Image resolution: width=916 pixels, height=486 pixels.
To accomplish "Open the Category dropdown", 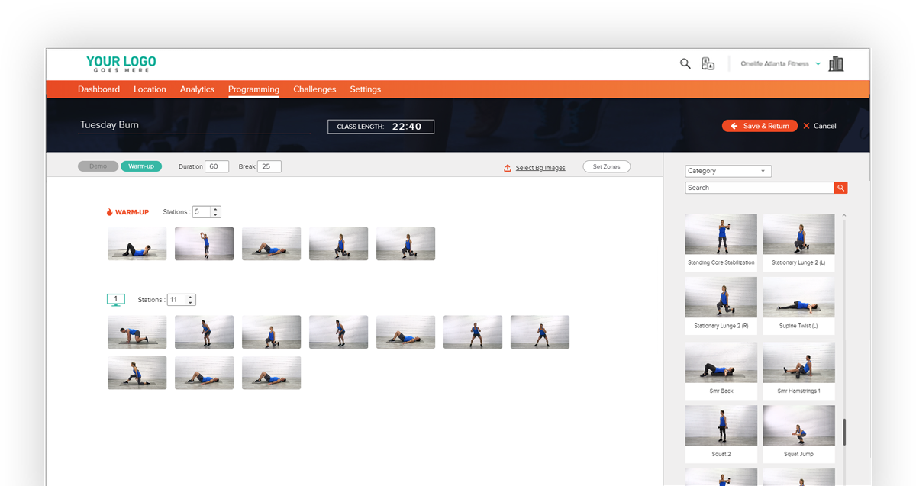I will point(728,171).
